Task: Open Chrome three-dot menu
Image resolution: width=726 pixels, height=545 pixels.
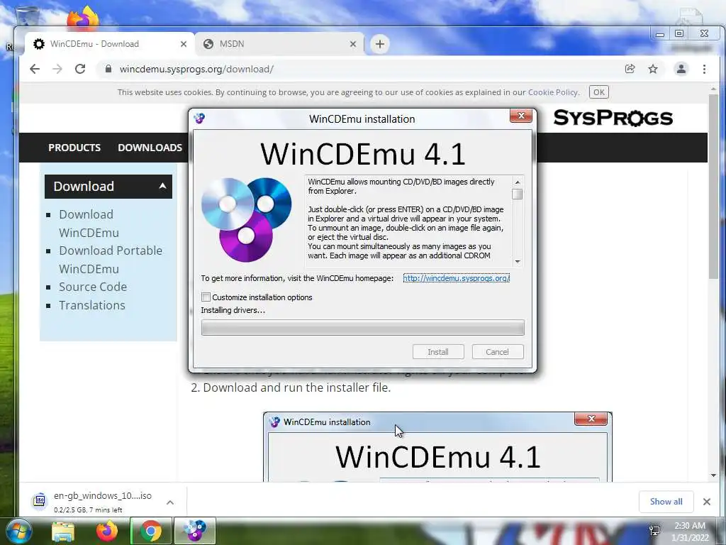Action: coord(704,69)
